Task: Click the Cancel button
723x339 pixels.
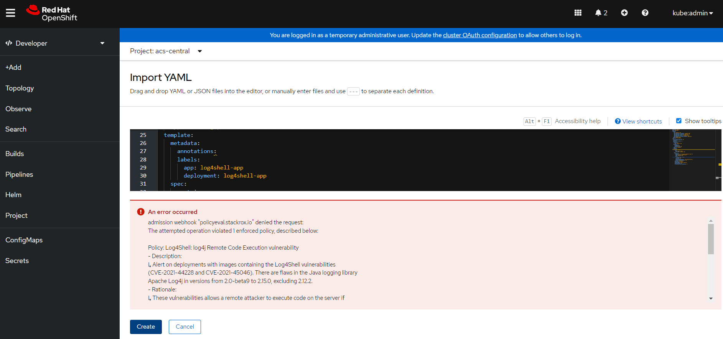Action: click(185, 327)
